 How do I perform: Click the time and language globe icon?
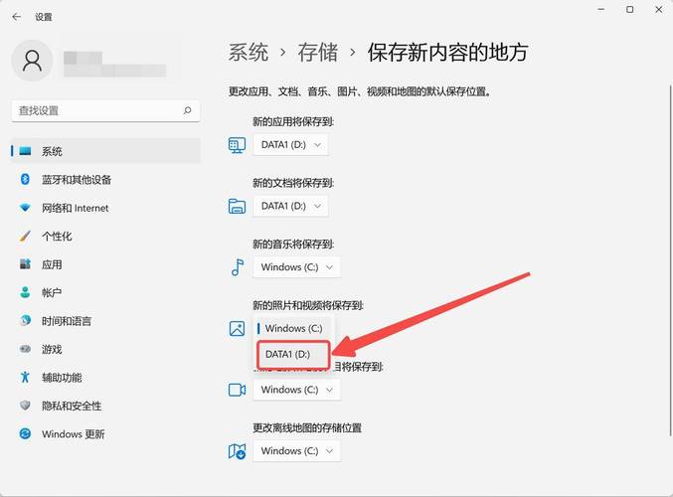25,321
